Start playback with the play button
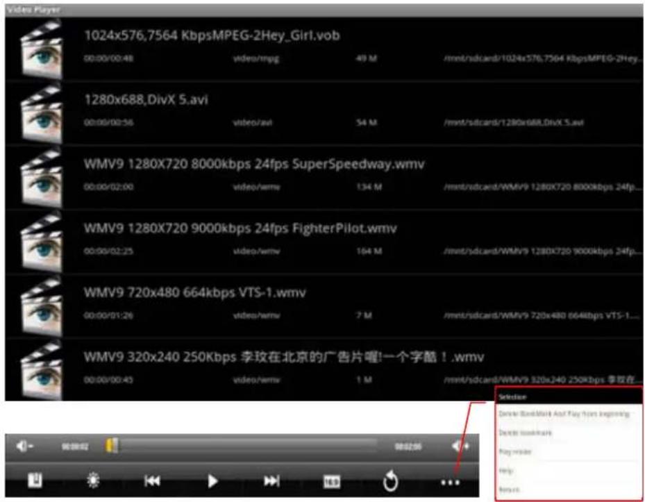This screenshot has height=502, width=645. pos(212,480)
